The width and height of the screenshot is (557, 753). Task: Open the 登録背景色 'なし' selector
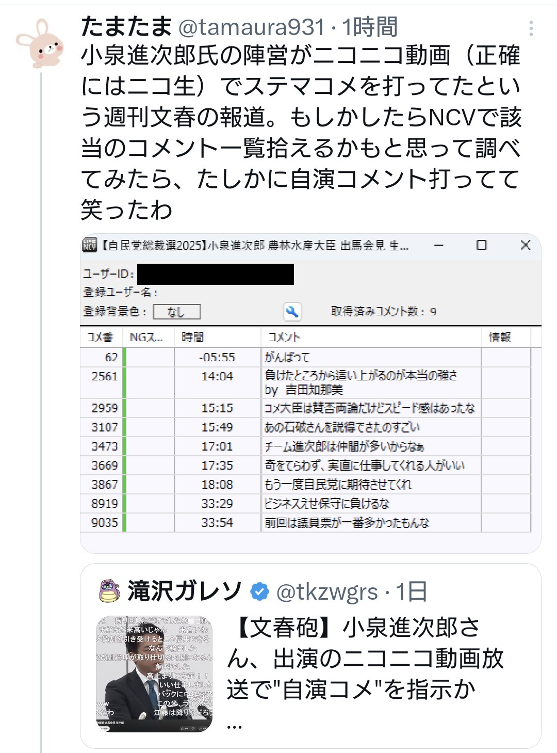(175, 311)
